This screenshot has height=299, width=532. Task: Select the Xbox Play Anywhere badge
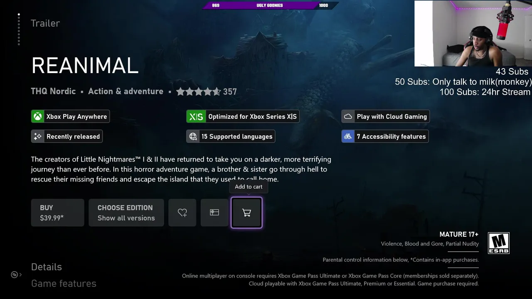[70, 117]
